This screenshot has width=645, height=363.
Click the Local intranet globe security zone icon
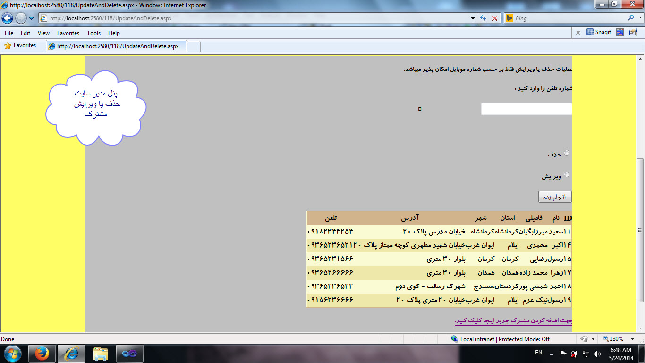(x=455, y=339)
